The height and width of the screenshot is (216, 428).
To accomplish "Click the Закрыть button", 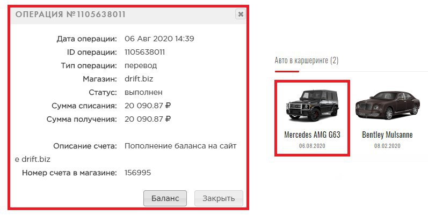I will coord(219,198).
